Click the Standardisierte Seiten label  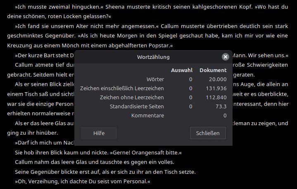[x=137, y=106]
